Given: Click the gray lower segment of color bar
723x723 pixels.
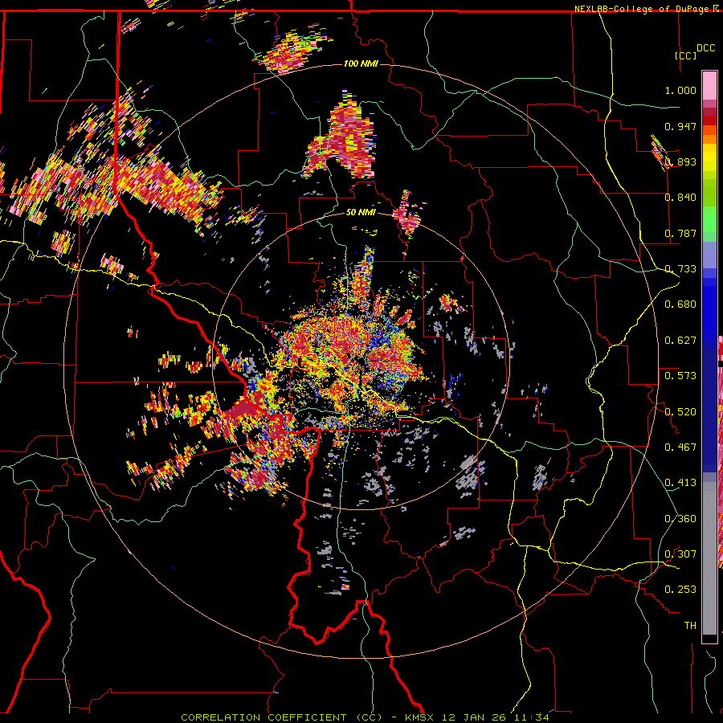Looking at the screenshot, I should click(x=709, y=558).
